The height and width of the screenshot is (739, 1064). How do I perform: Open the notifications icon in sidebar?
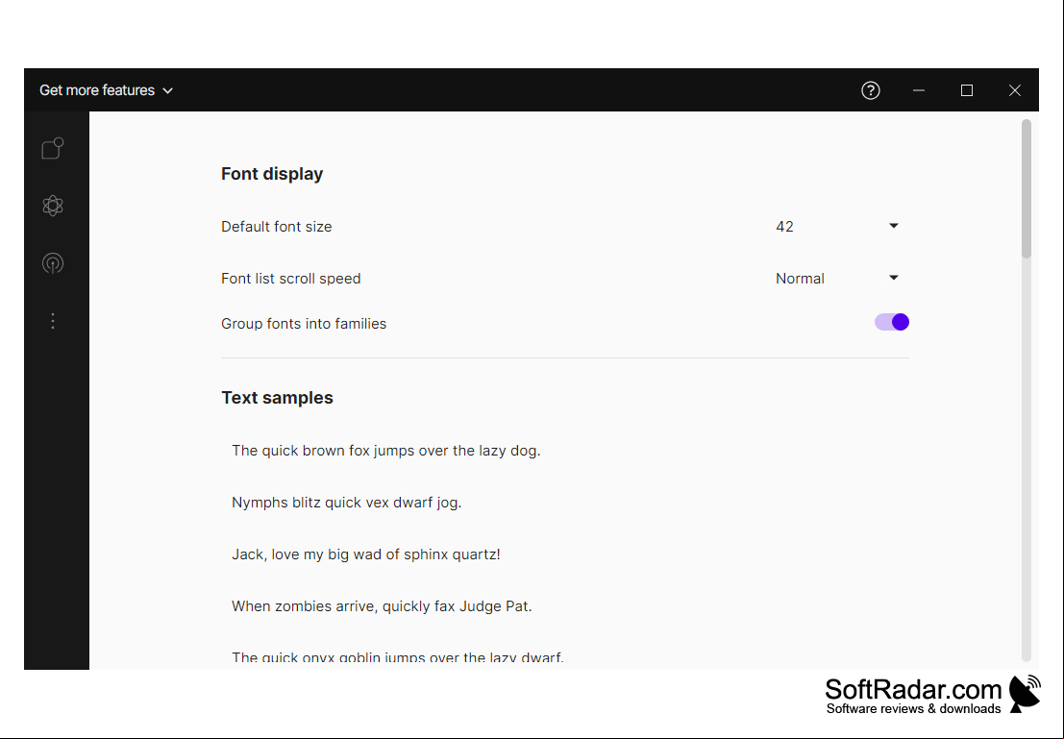(52, 148)
